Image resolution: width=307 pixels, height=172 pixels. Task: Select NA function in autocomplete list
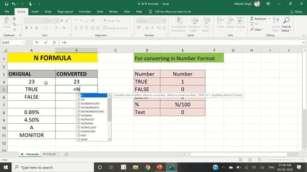[92, 99]
